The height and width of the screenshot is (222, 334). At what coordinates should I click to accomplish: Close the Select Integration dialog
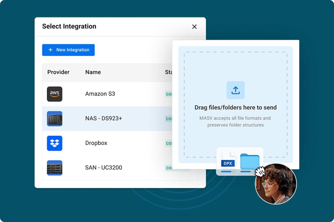click(194, 27)
